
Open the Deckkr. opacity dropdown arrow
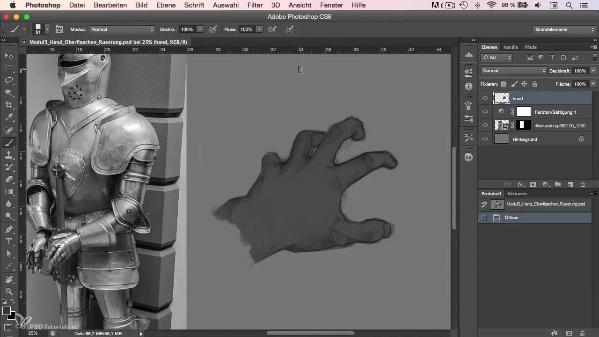(x=200, y=29)
